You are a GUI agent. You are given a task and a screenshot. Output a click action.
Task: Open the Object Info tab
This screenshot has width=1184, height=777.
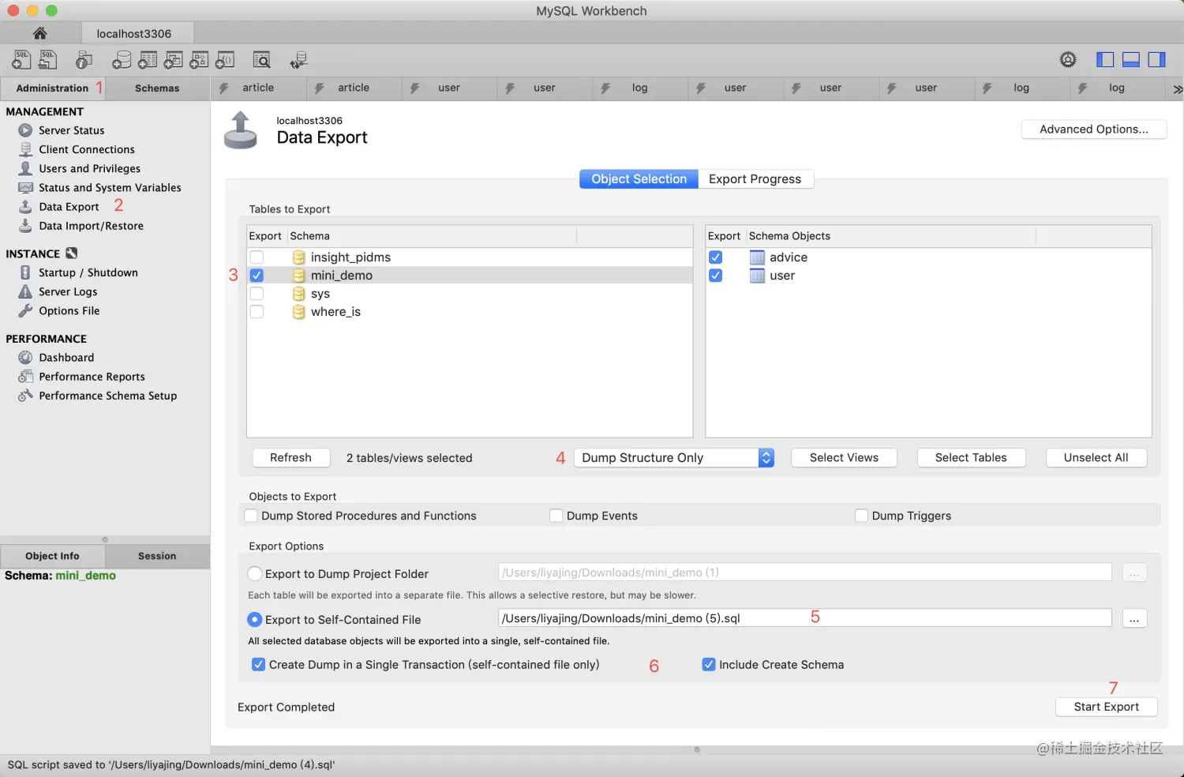coord(52,556)
